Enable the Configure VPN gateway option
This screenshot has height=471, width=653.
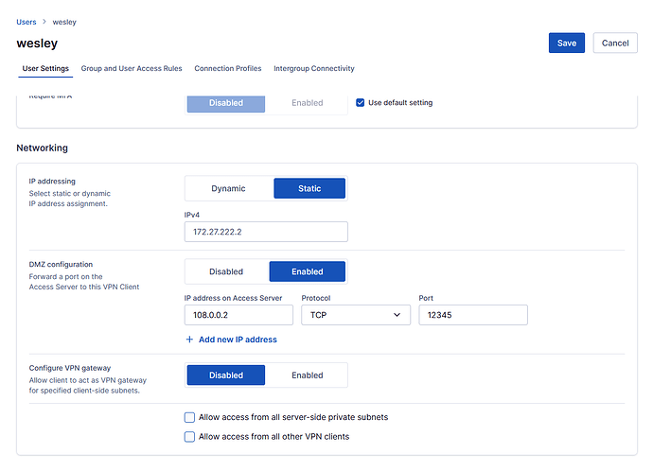pyautogui.click(x=307, y=375)
